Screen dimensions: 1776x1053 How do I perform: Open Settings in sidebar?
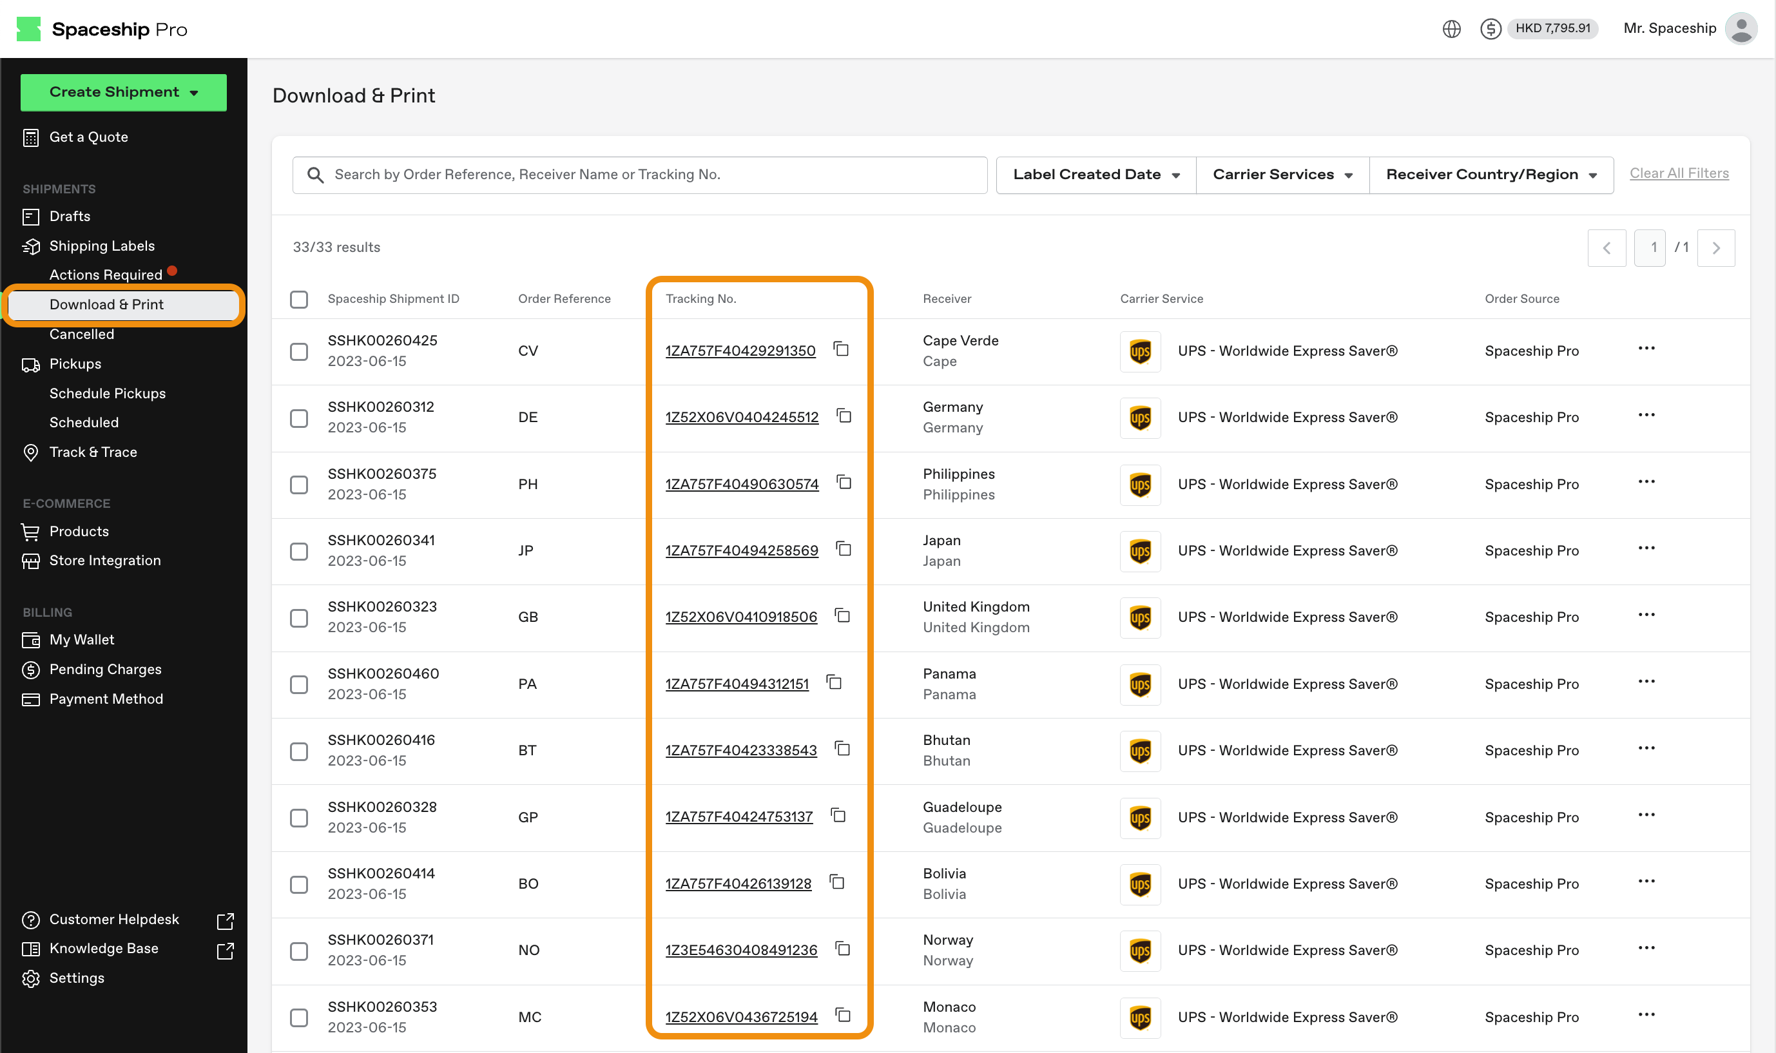(77, 978)
